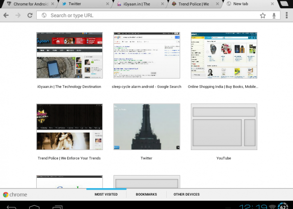Select the Most Visited section
293x209 pixels.
coord(106,194)
